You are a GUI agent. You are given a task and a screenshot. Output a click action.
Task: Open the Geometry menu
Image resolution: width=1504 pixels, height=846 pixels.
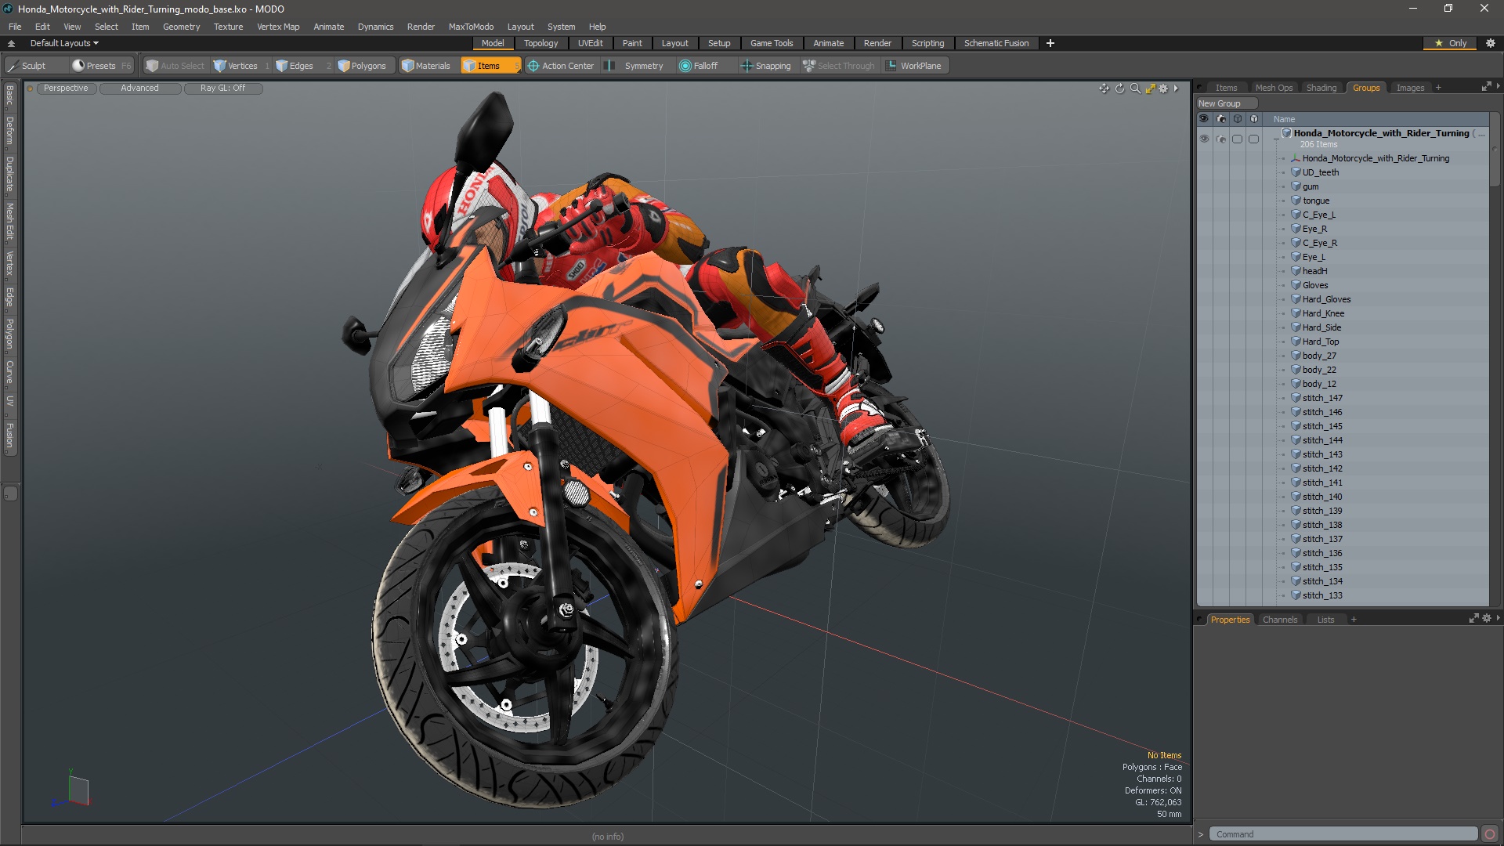click(x=181, y=27)
